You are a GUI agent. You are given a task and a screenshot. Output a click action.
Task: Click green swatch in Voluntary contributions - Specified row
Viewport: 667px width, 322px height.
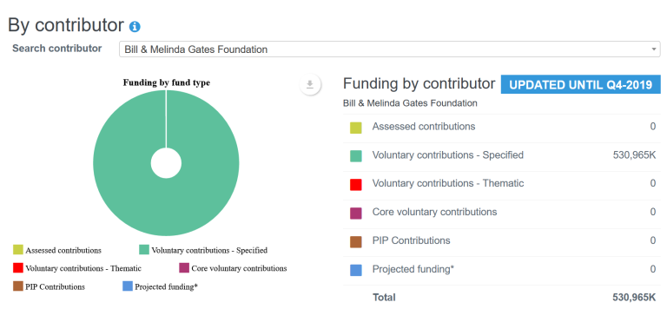tap(356, 156)
